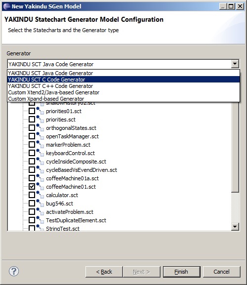The height and width of the screenshot is (285, 247).
Task: Go to previous page with Back button
Action: coord(104,272)
